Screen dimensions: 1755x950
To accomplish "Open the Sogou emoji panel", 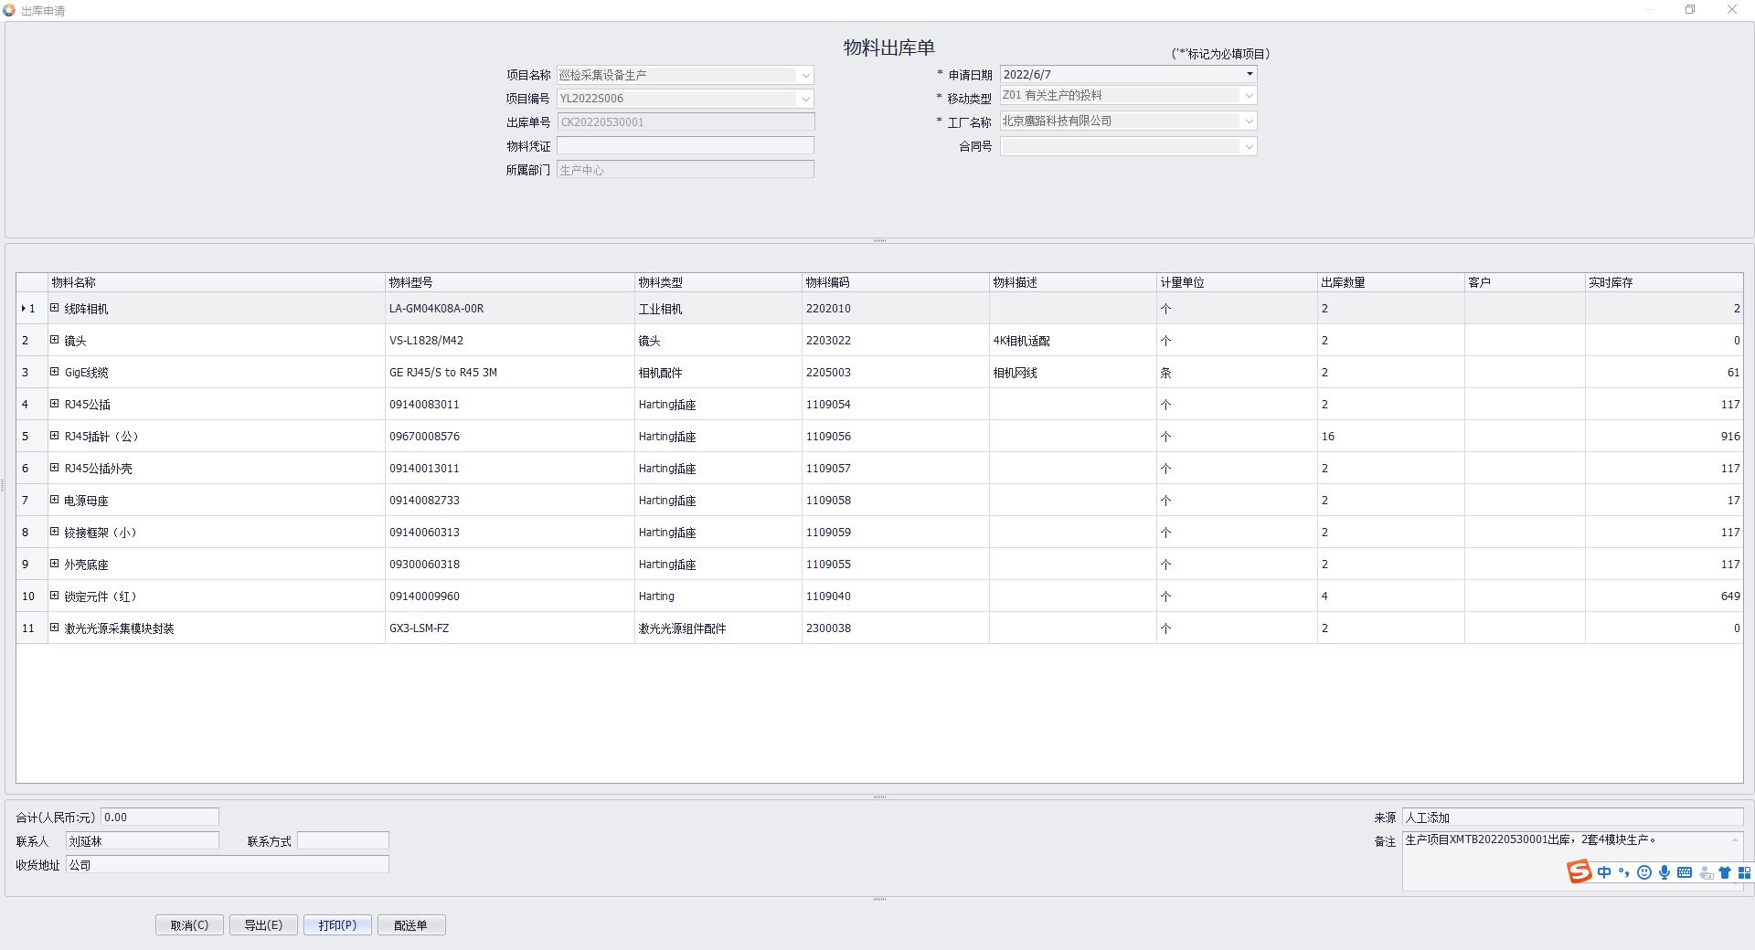I will pos(1644,872).
